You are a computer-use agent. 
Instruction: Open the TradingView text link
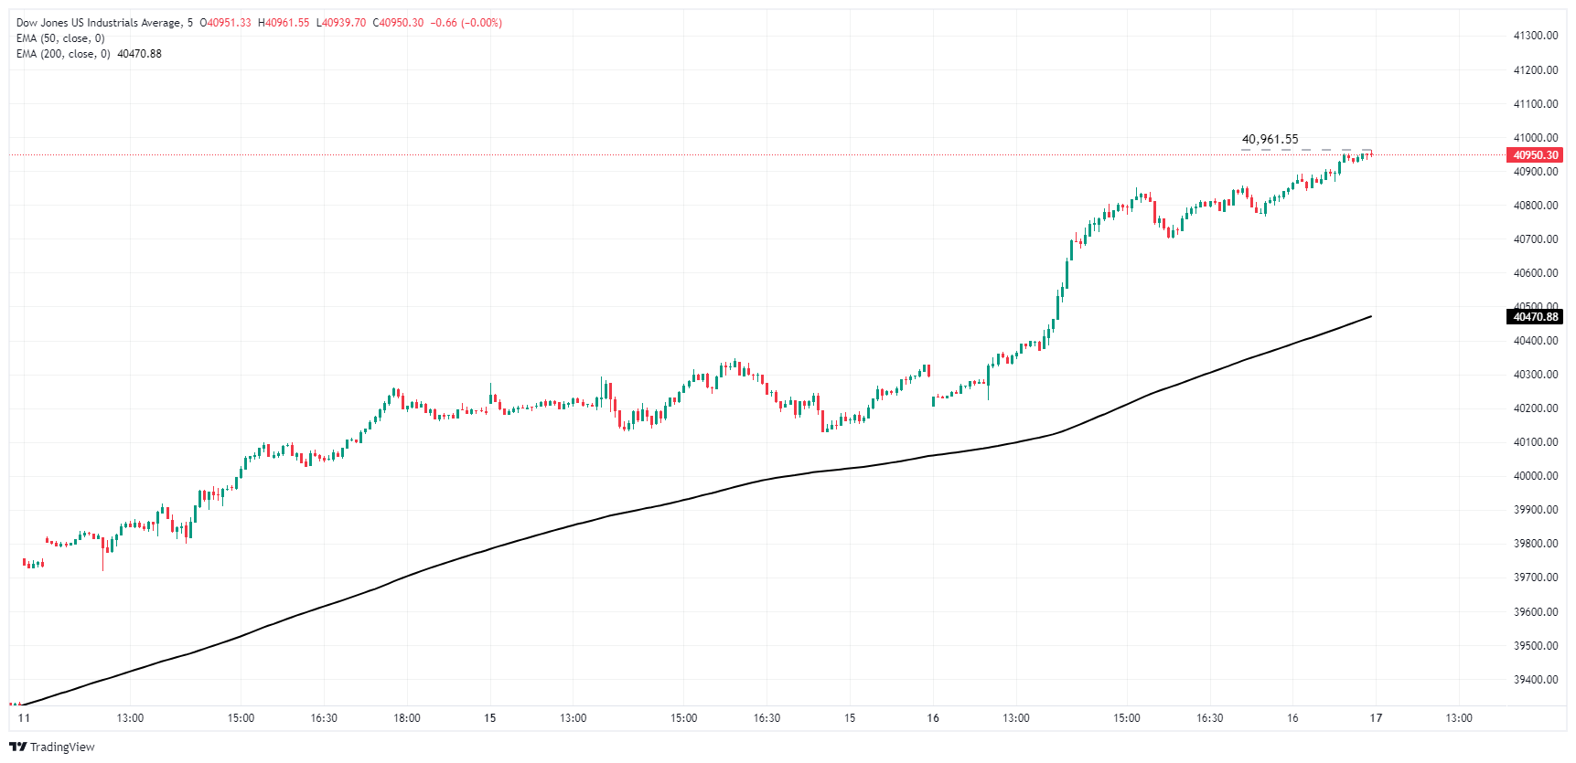(62, 747)
